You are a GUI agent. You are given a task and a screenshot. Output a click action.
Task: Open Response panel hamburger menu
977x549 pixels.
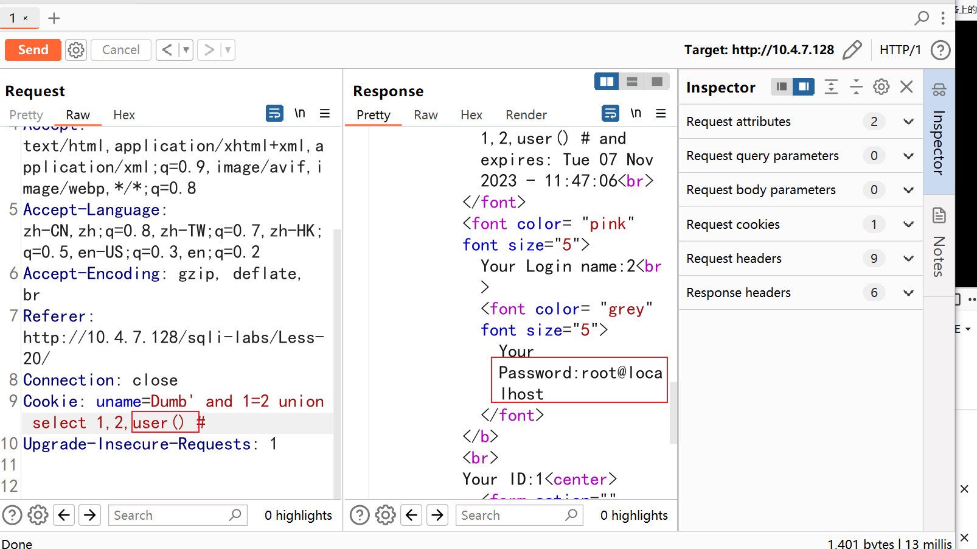point(661,113)
